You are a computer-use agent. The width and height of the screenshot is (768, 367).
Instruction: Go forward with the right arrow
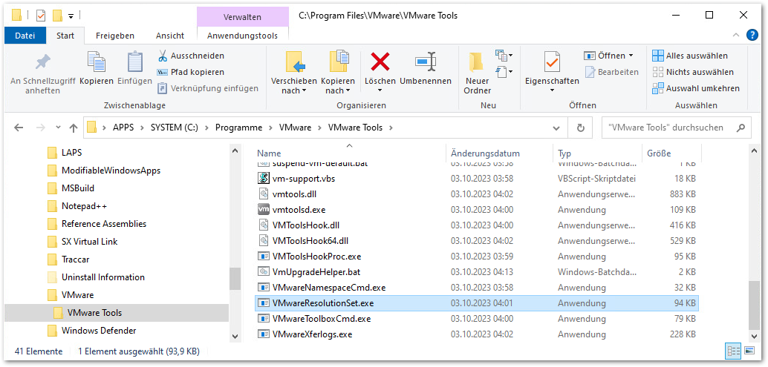41,128
